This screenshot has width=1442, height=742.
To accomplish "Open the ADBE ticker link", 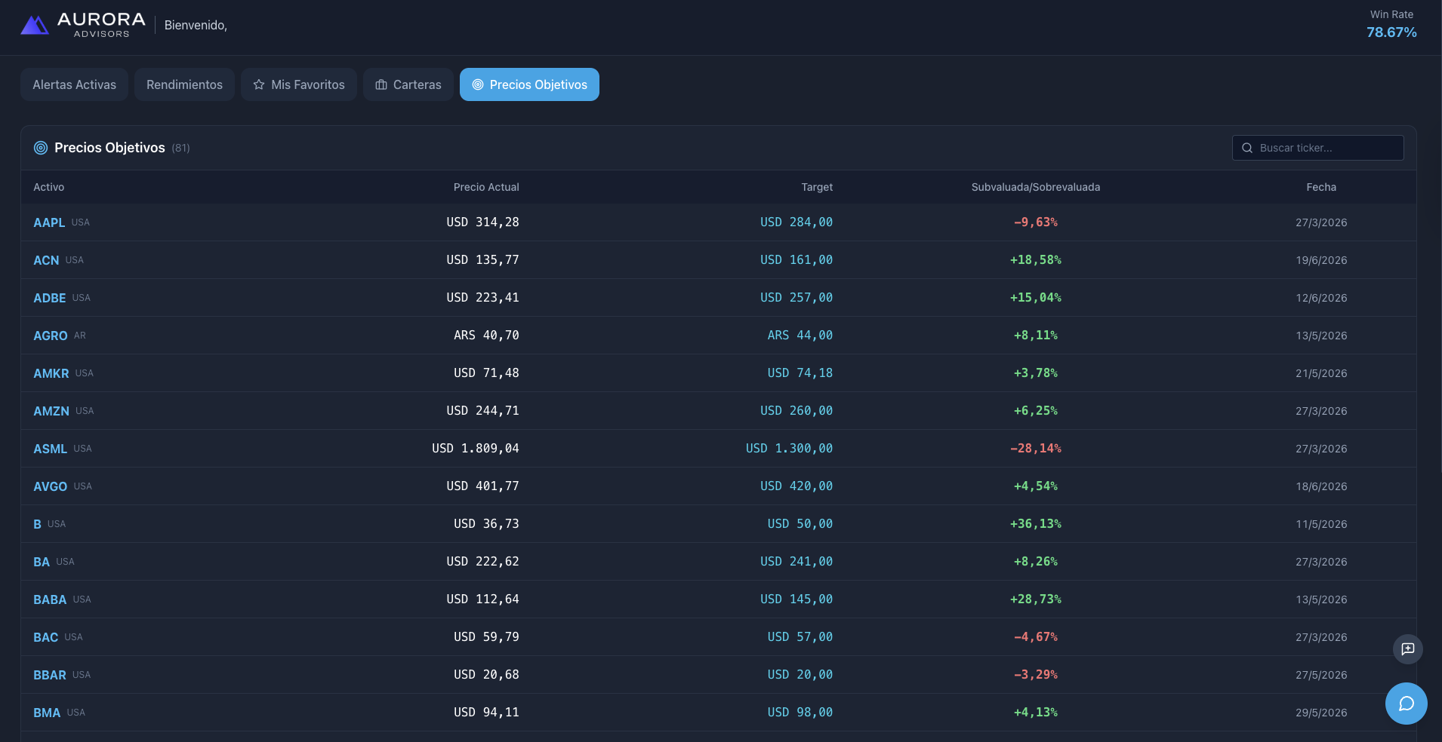I will (x=50, y=298).
